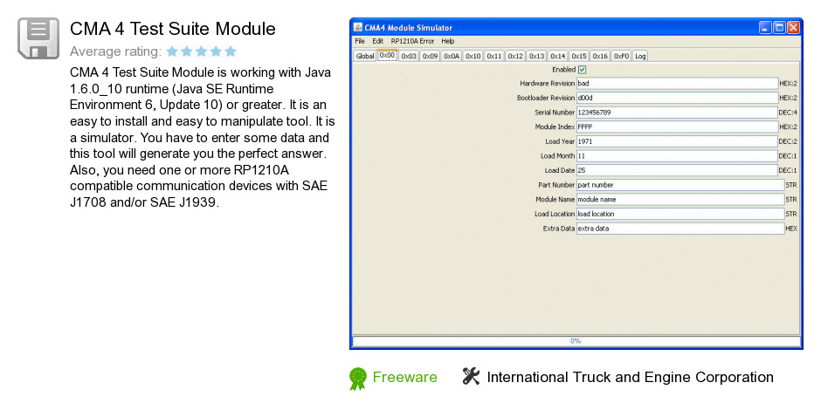
Task: Click the Load Year input field
Action: tap(677, 141)
